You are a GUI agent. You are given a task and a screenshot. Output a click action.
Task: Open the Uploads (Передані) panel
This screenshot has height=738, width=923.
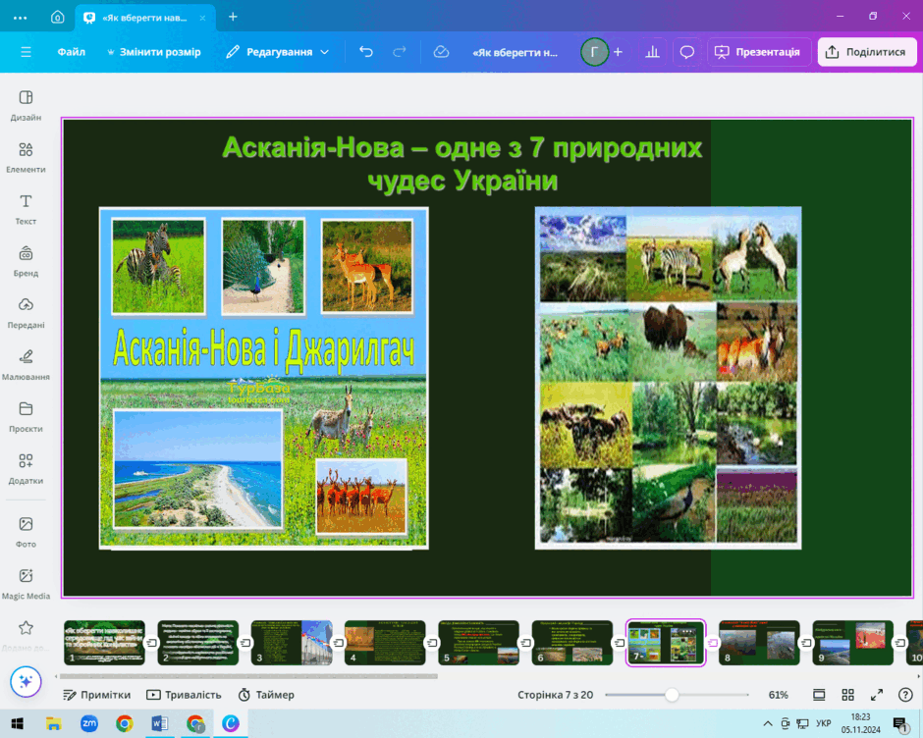point(26,312)
